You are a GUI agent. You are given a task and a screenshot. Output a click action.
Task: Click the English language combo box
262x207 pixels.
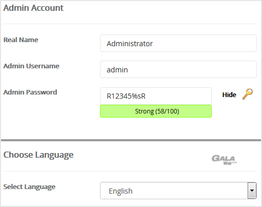(x=178, y=191)
